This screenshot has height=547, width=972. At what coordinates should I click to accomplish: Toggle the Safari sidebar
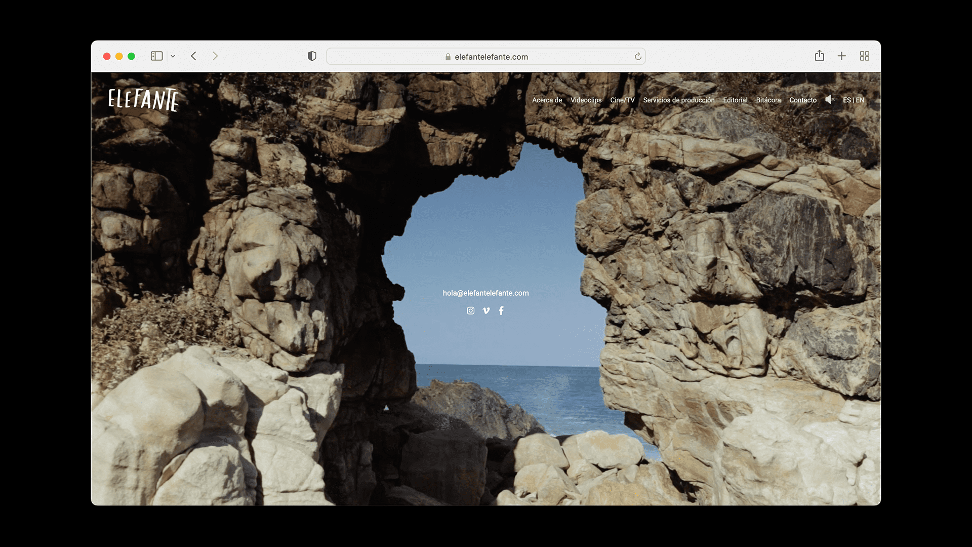coord(156,56)
